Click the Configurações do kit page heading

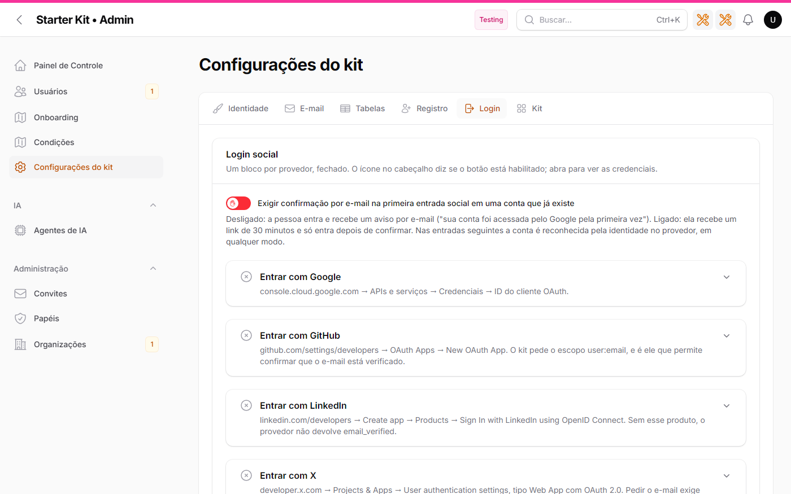pyautogui.click(x=281, y=65)
